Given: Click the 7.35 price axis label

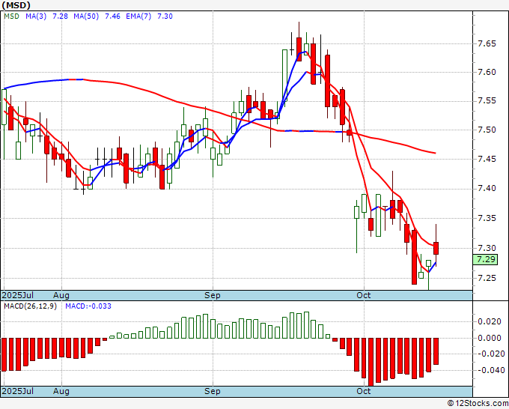Looking at the screenshot, I should pyautogui.click(x=487, y=218).
